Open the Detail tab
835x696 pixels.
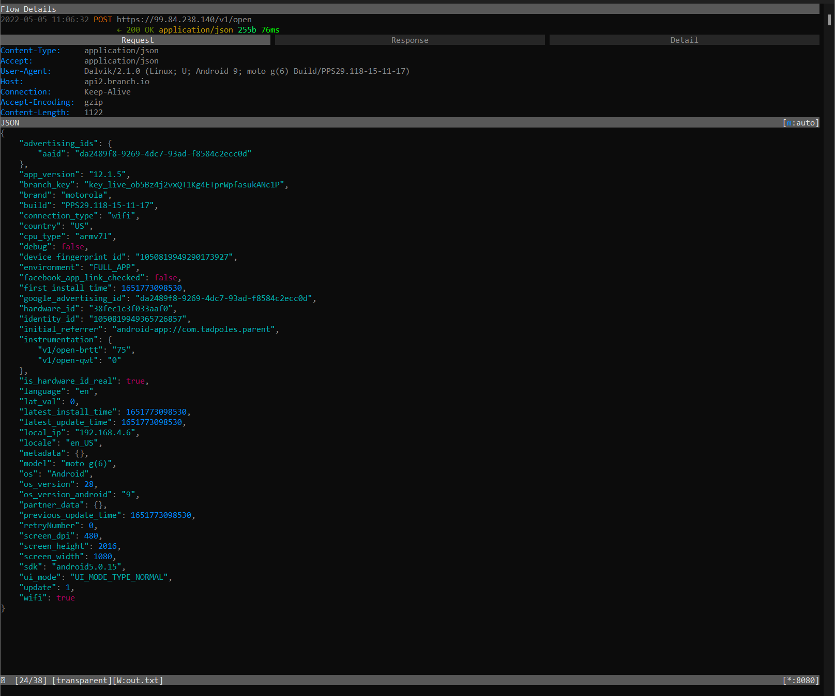click(x=684, y=40)
